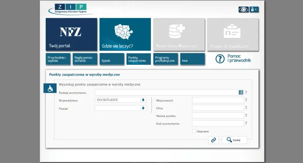The image size is (303, 163).
Task: Click the Nazwa punktu input field
Action: click(x=218, y=115)
